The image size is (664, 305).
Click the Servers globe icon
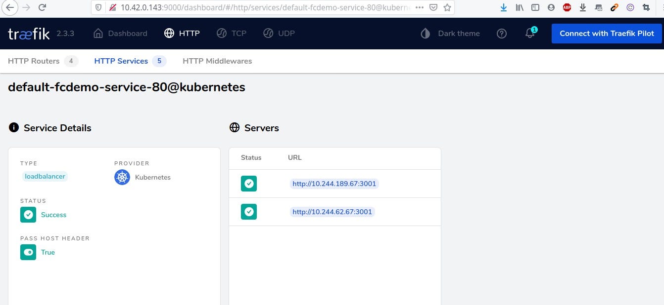[x=235, y=128]
